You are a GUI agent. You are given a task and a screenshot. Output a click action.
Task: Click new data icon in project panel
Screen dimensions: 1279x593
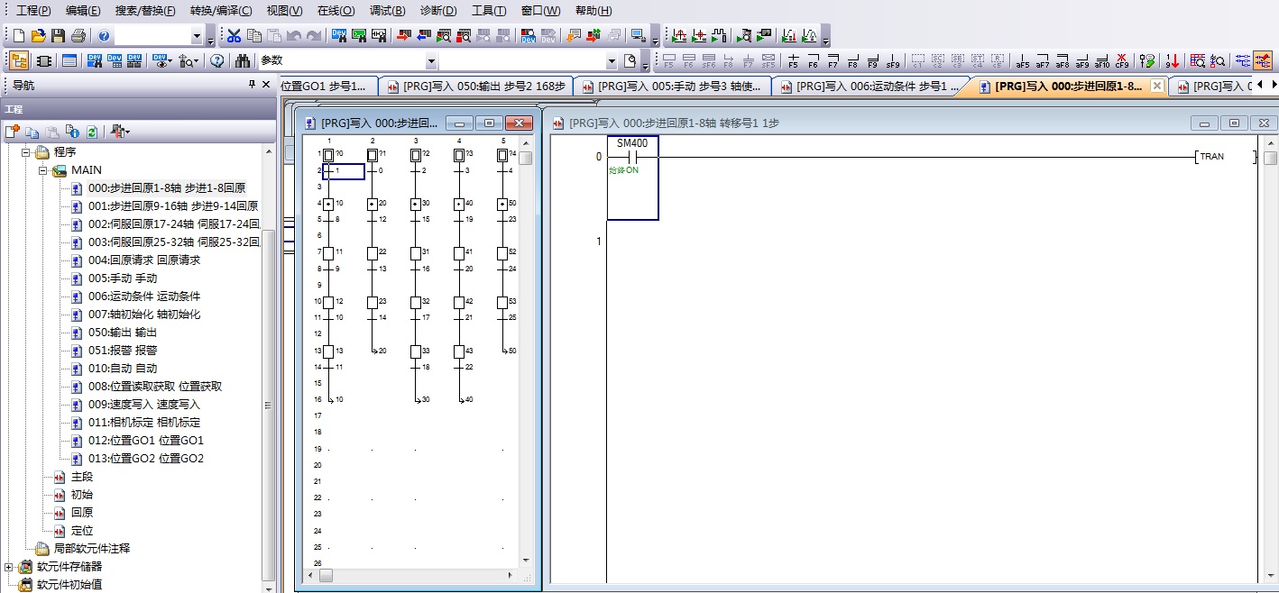[x=12, y=132]
